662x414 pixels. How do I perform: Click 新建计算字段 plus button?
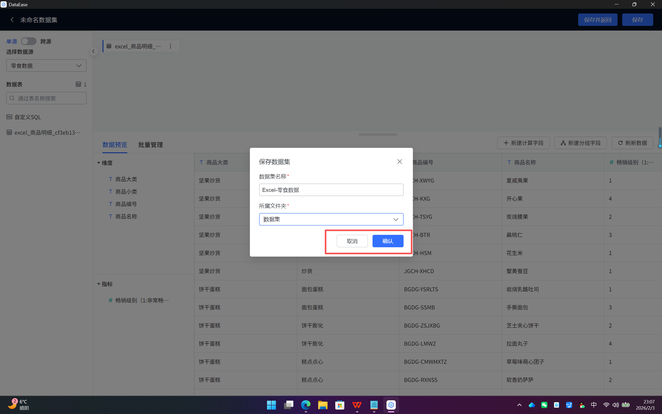coord(523,143)
